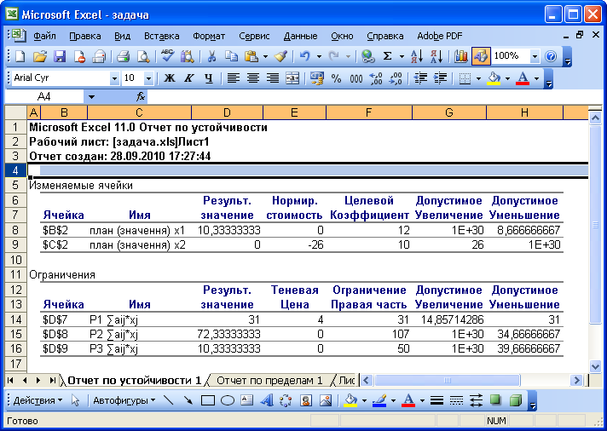Image resolution: width=607 pixels, height=431 pixels.
Task: Insert WordArt from drawing toolbar
Action: point(267,400)
